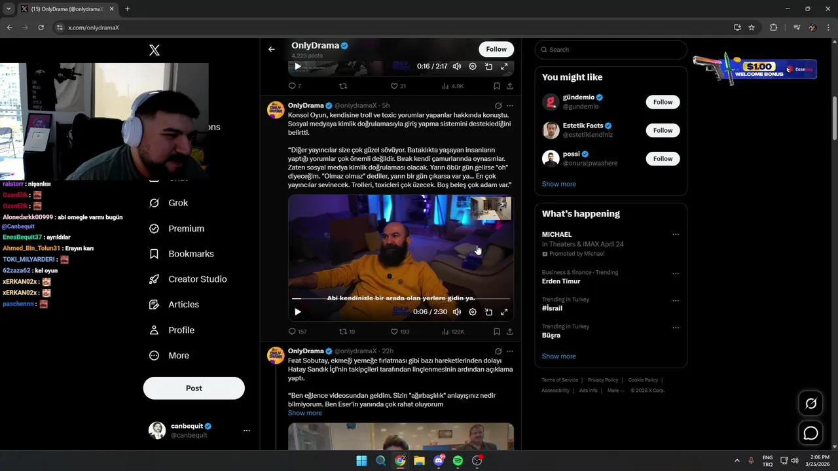The width and height of the screenshot is (838, 471).
Task: Like the post with 193 likes
Action: click(399, 332)
